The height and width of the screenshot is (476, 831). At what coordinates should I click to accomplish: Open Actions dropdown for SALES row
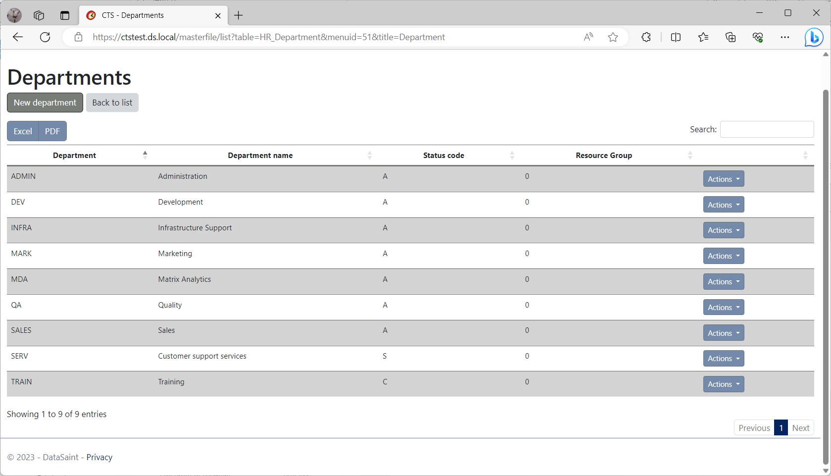pyautogui.click(x=724, y=333)
